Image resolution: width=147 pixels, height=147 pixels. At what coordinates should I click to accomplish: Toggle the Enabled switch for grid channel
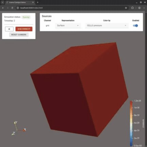135,26
